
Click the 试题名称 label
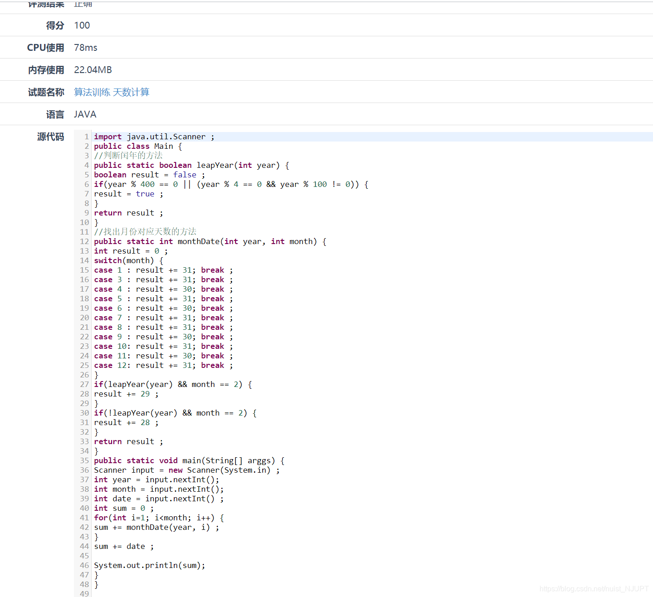click(x=46, y=92)
